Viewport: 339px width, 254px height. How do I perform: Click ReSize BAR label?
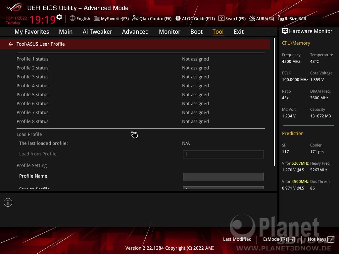pos(295,19)
